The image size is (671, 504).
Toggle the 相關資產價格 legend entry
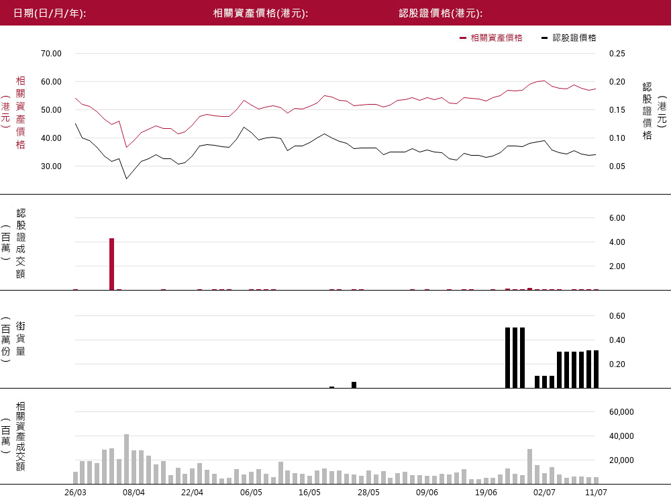[x=491, y=38]
